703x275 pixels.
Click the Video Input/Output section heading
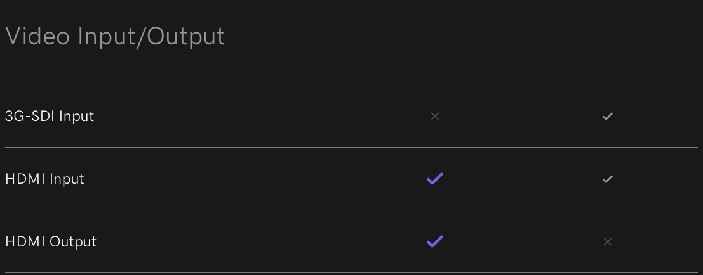[x=115, y=37]
